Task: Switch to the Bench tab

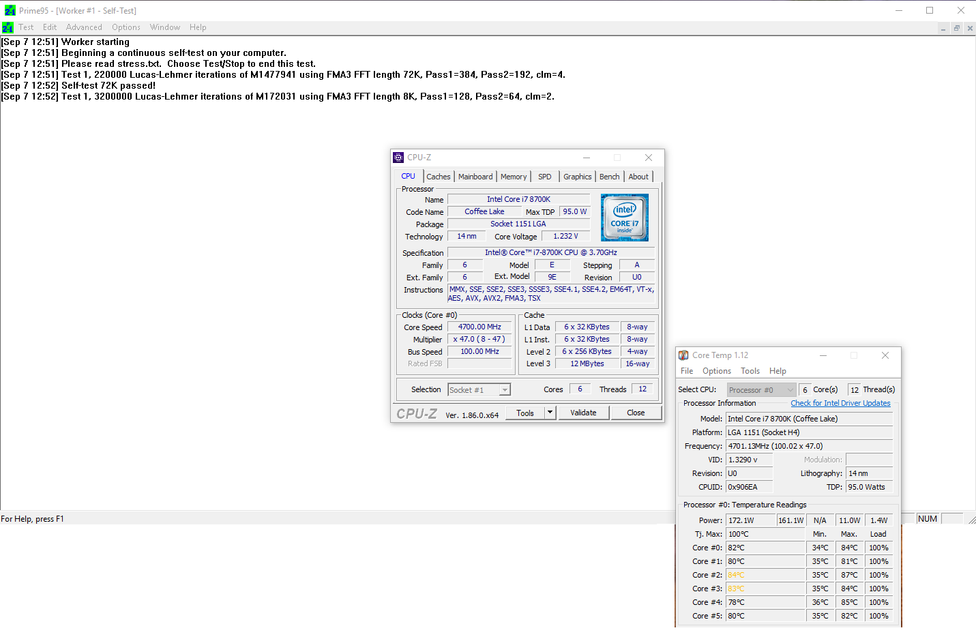Action: pyautogui.click(x=610, y=177)
